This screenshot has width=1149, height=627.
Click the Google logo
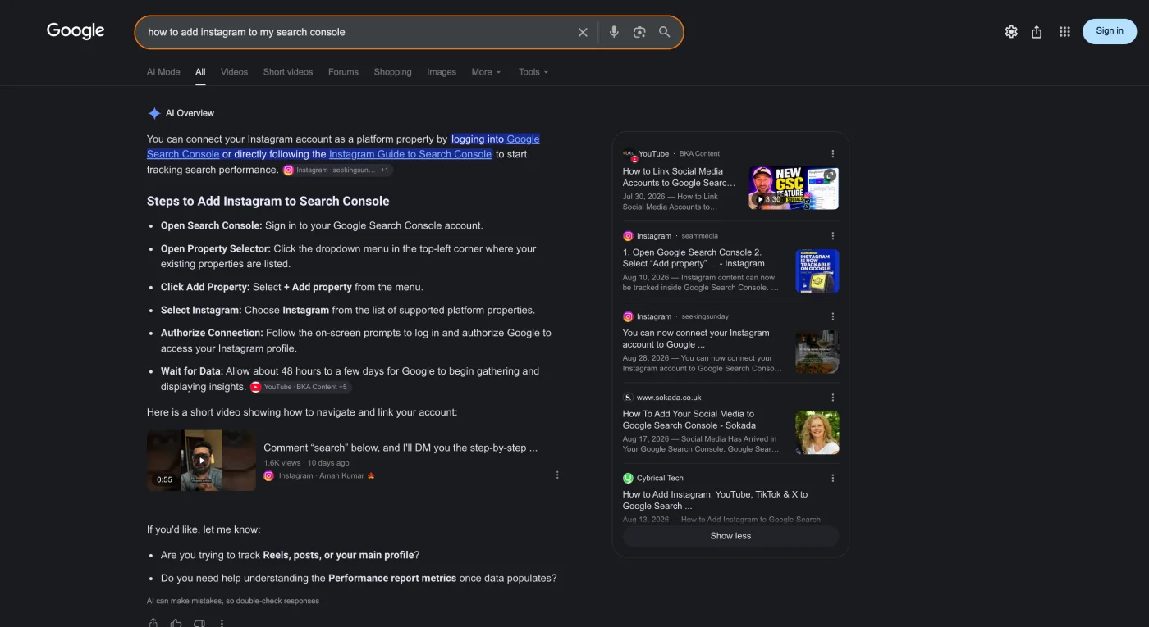tap(76, 31)
